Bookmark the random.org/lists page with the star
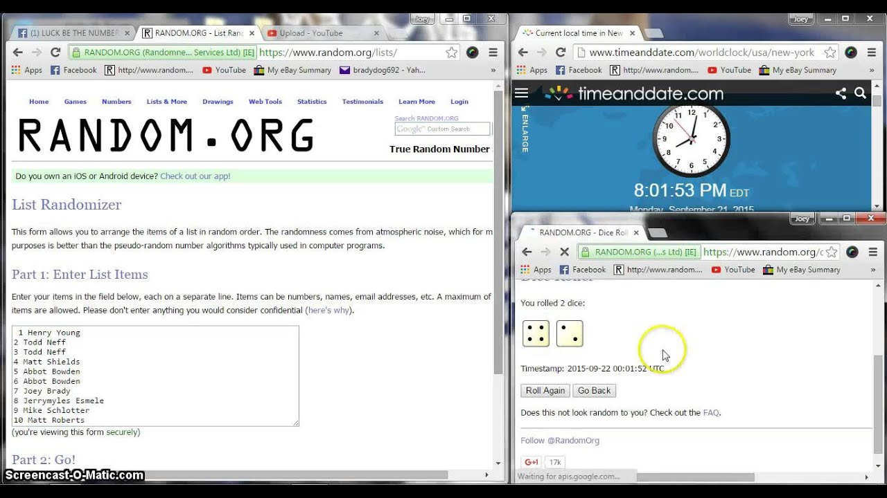887x498 pixels. (x=451, y=52)
